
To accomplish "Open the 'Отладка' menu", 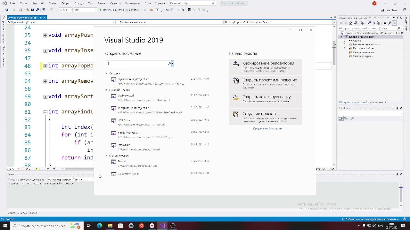I will coord(79,3).
